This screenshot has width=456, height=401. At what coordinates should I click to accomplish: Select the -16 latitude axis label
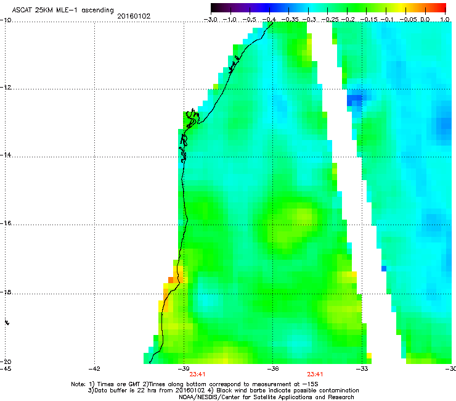[6, 223]
